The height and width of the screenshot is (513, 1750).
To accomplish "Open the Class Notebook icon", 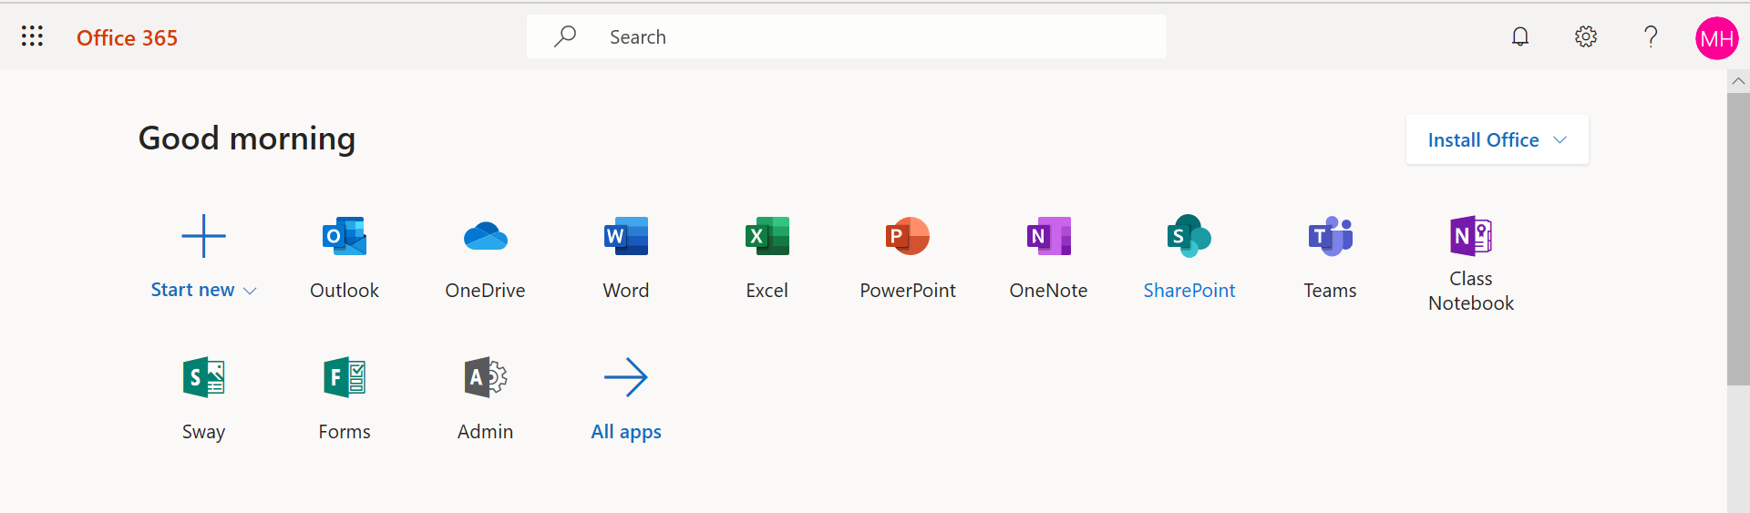I will [x=1471, y=236].
